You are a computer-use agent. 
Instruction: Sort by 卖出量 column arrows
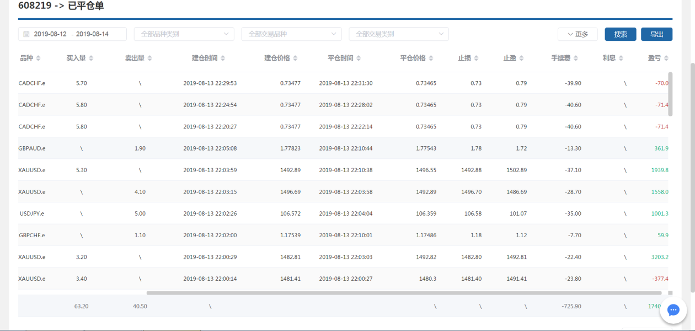149,58
